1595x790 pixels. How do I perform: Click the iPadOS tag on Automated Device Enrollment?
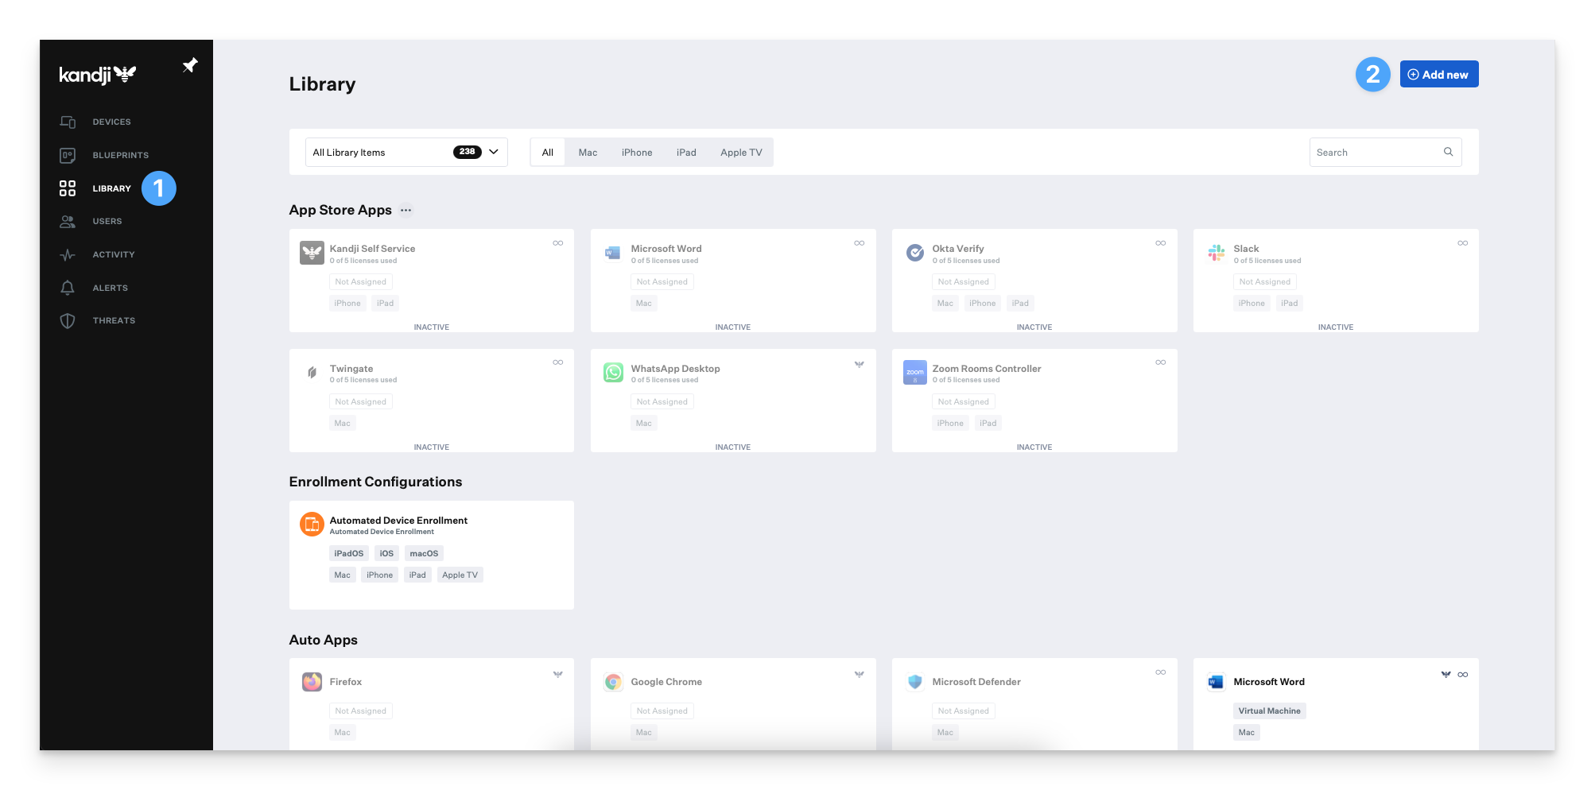pyautogui.click(x=348, y=554)
